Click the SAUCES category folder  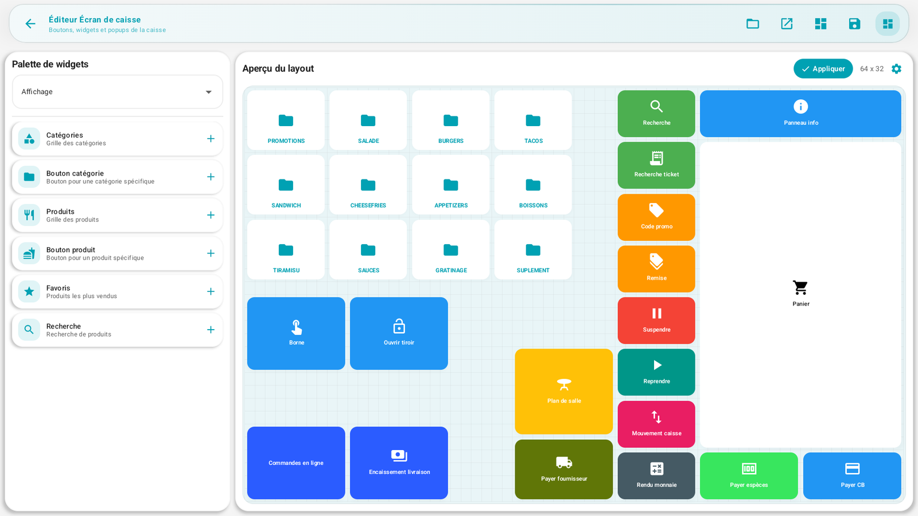coord(368,250)
